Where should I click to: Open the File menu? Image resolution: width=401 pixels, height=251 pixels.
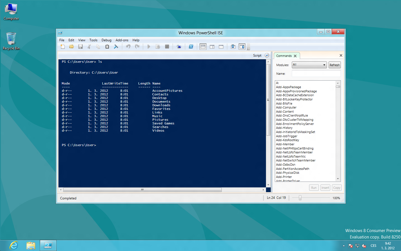tap(62, 40)
